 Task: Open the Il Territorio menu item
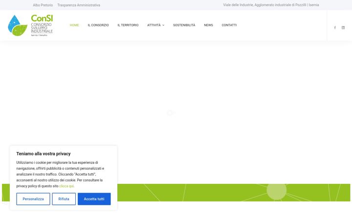128,25
